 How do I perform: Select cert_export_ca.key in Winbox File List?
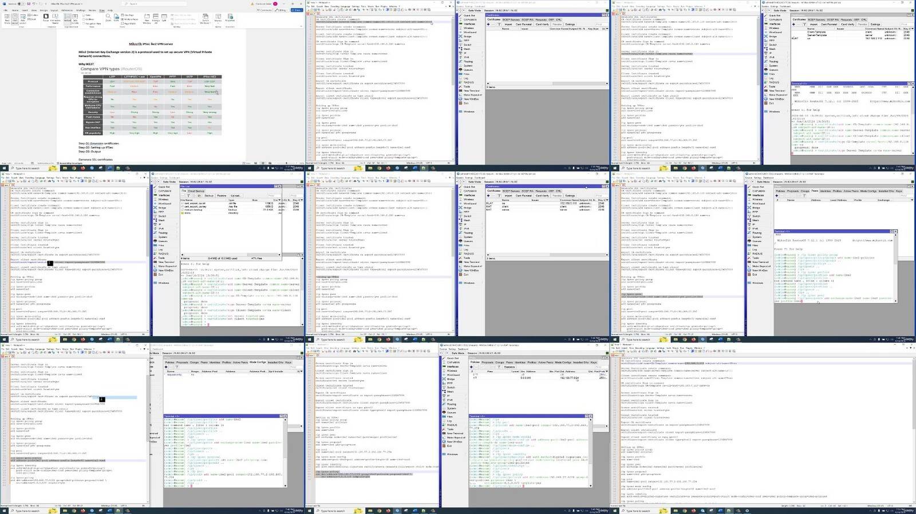(x=231, y=206)
